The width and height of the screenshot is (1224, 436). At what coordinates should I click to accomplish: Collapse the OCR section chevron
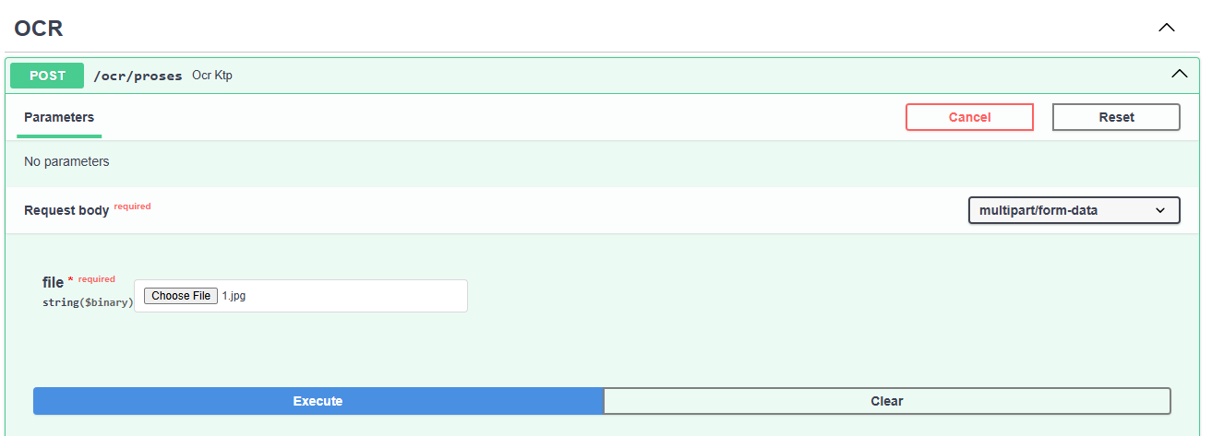1167,28
